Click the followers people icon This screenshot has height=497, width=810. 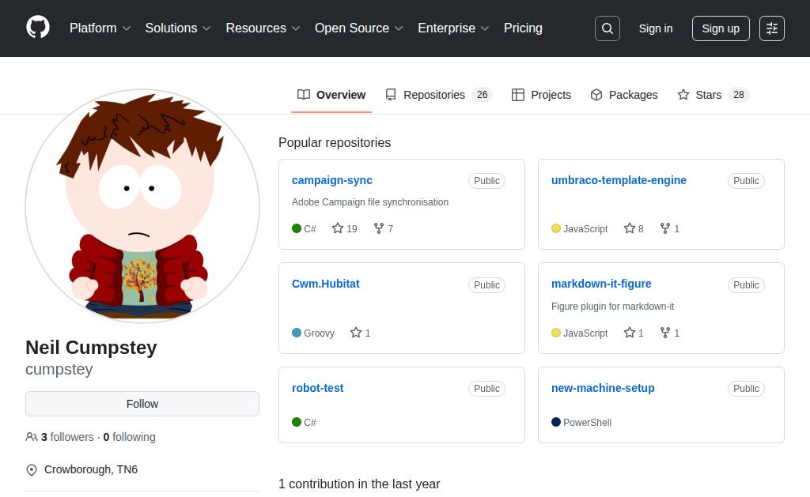[x=31, y=437]
